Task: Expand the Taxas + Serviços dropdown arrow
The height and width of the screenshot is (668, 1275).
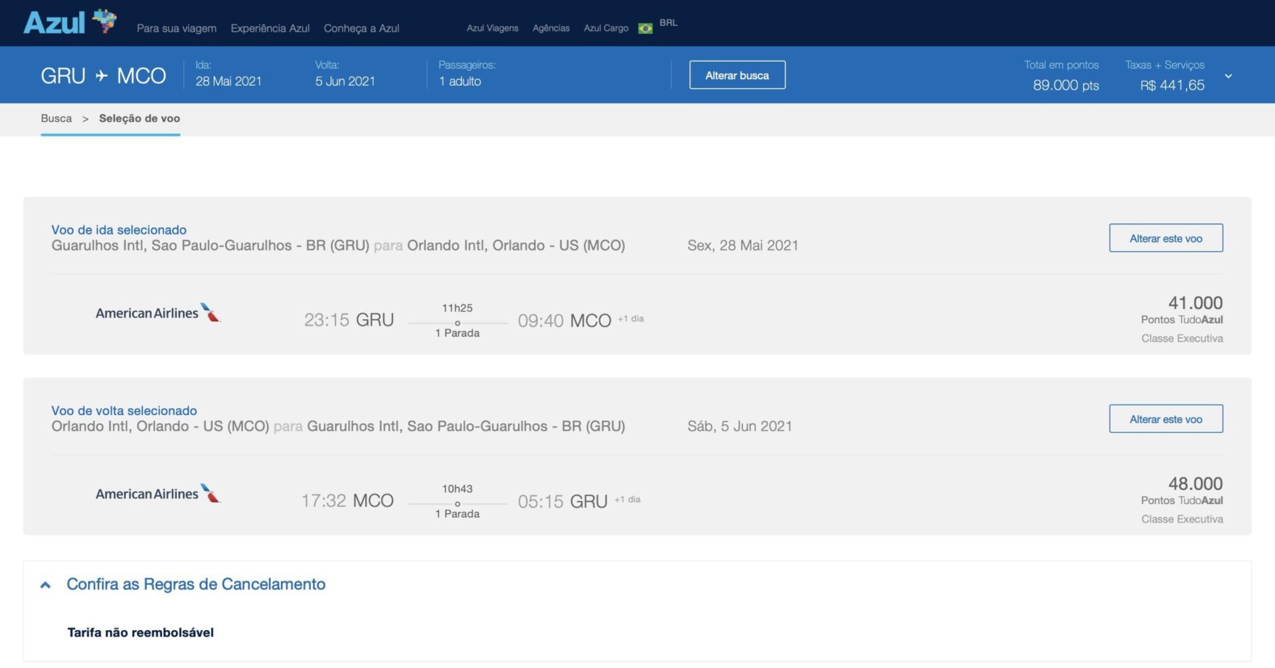Action: tap(1229, 76)
